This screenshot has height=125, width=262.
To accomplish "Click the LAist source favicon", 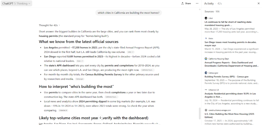I will pyautogui.click(x=206, y=18).
